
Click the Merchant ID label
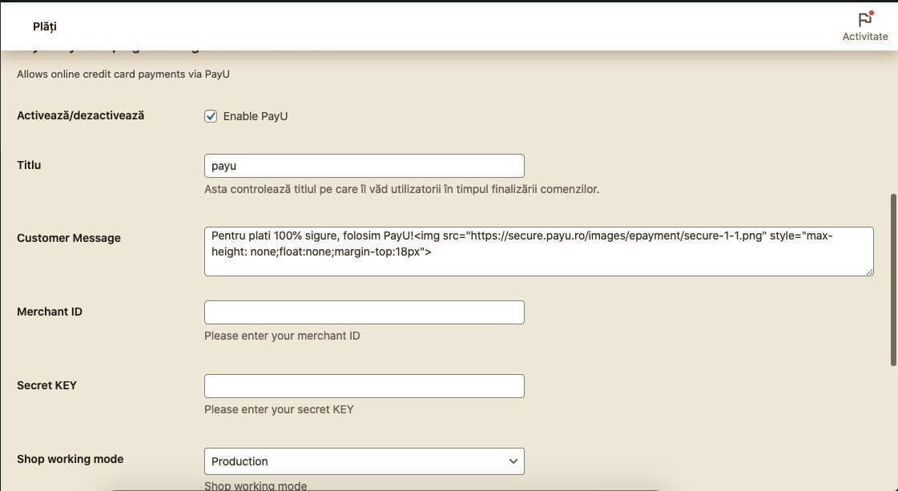click(x=50, y=312)
